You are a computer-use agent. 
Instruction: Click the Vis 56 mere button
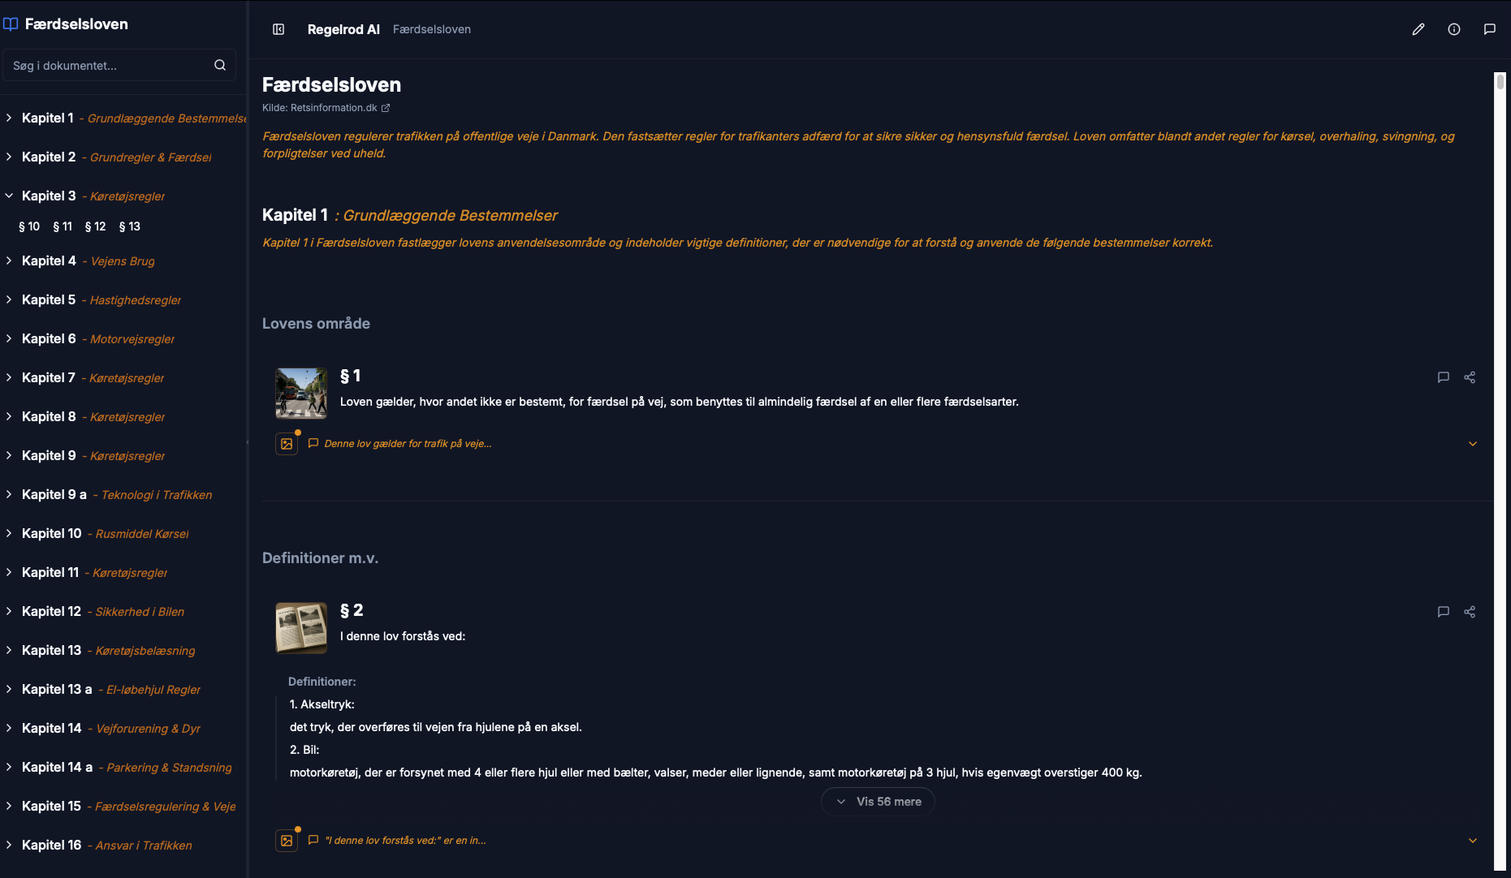[878, 802]
